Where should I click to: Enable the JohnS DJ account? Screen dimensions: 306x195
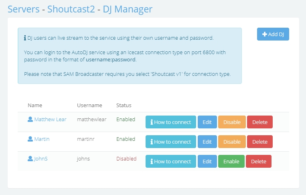coord(231,161)
